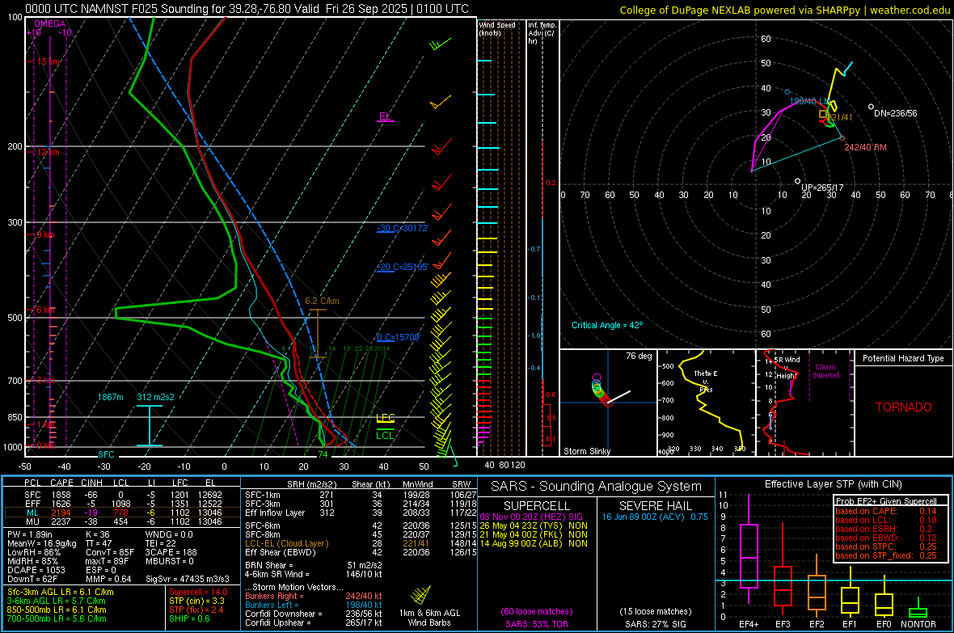Click the 700-500mb LR = 5.6 C/km line
The width and height of the screenshot is (954, 633).
pos(57,618)
